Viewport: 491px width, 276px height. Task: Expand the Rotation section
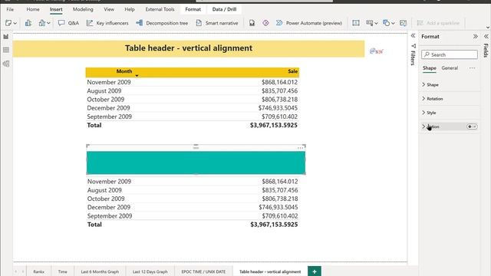click(x=450, y=99)
